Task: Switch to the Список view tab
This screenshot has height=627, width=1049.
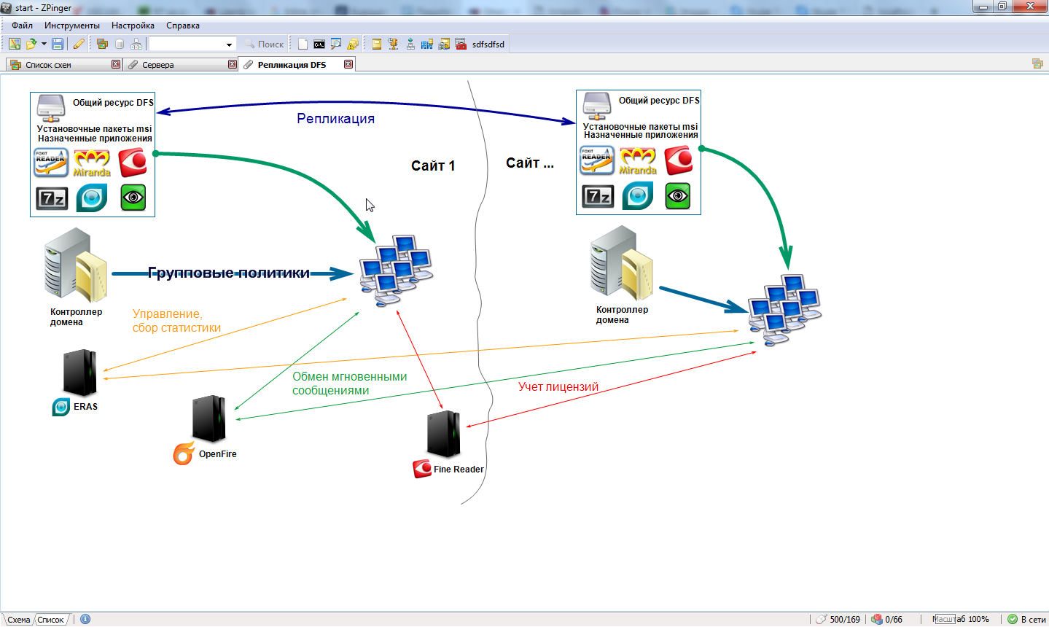Action: [x=50, y=620]
